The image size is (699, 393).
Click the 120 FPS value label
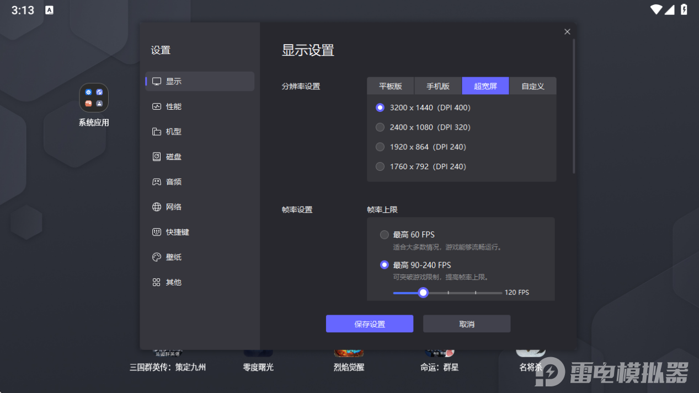[517, 293]
